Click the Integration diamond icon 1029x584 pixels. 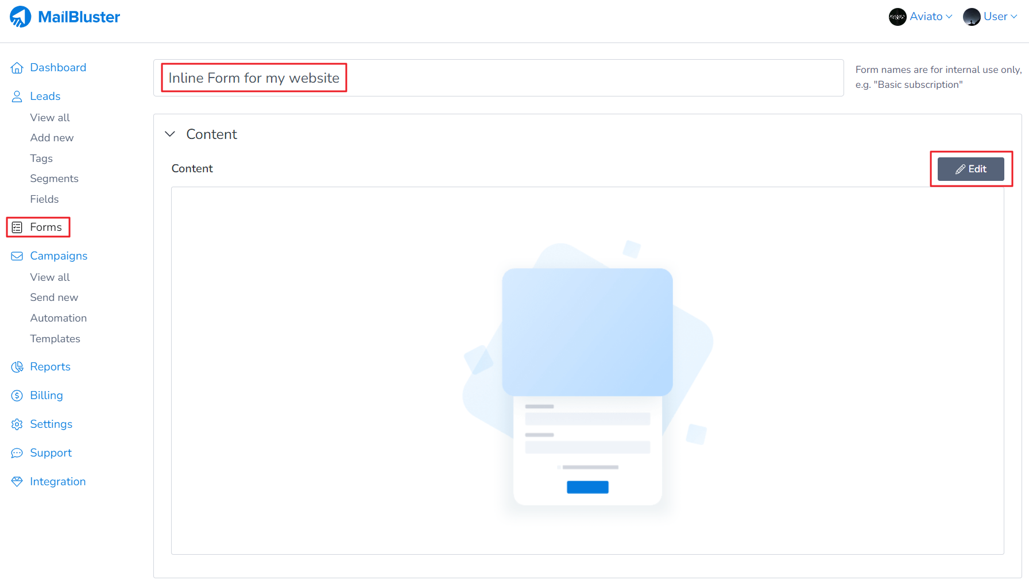(17, 482)
